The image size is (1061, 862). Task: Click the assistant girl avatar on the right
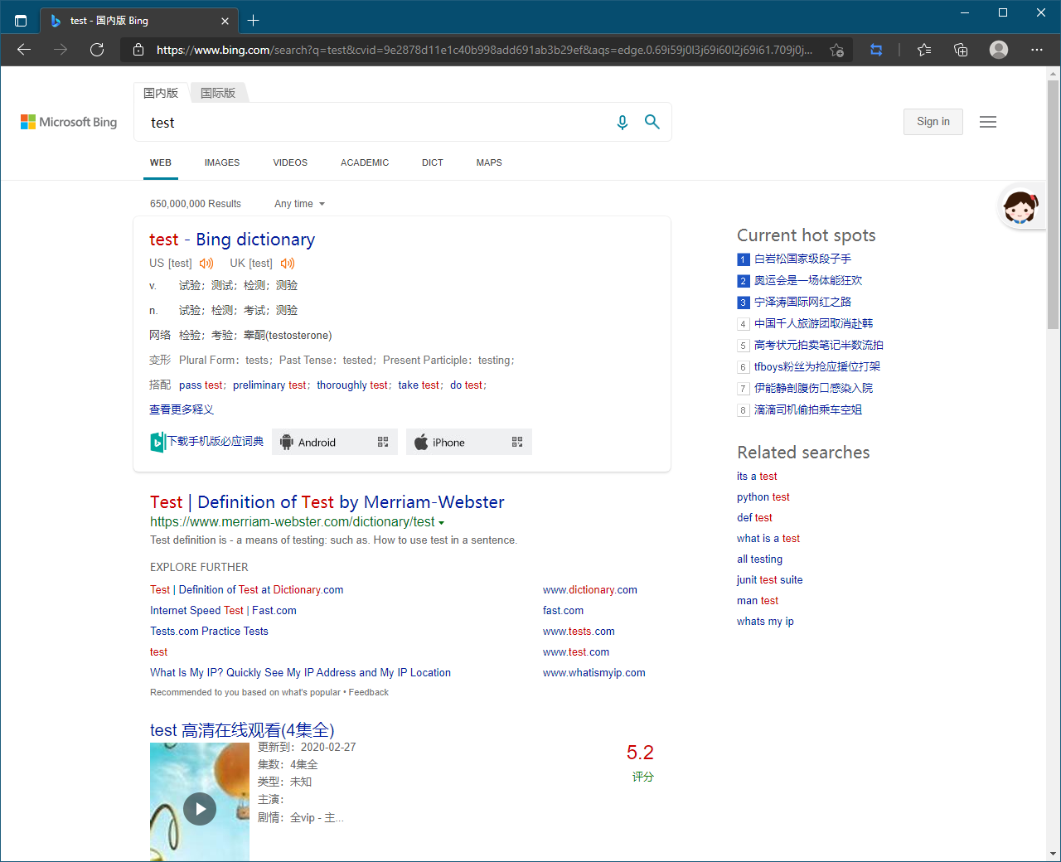(x=1020, y=206)
